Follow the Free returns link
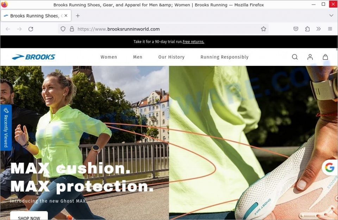This screenshot has width=338, height=220. pos(193,42)
